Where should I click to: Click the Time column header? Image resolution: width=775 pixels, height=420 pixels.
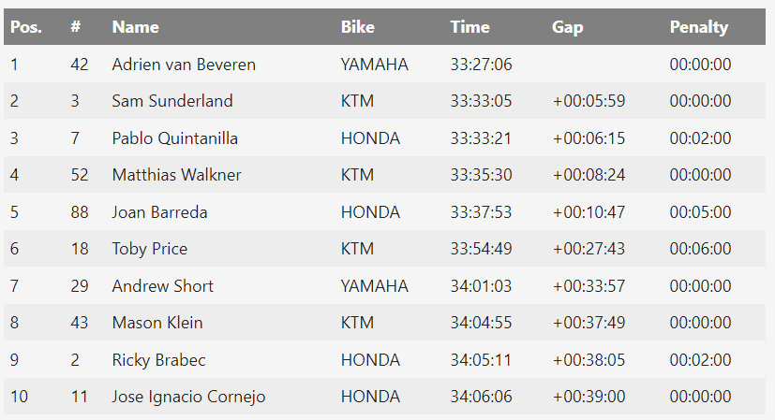coord(469,27)
